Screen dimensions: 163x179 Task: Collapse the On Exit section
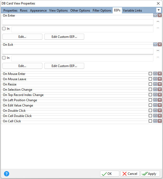click(155, 44)
